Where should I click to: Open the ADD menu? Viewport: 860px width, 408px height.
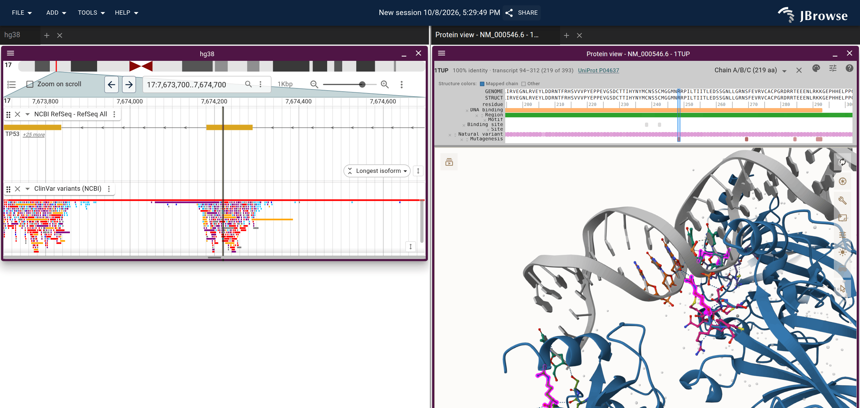pos(56,13)
